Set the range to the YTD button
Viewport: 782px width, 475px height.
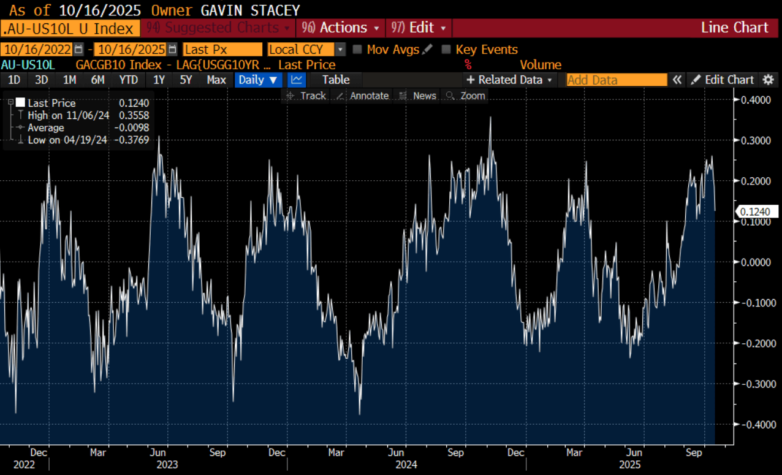(129, 80)
